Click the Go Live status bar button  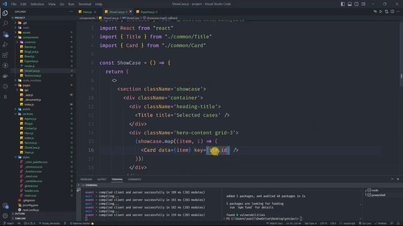[x=365, y=223]
